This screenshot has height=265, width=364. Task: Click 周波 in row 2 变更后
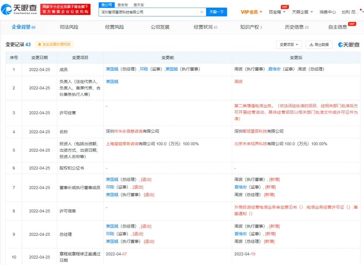(x=238, y=82)
